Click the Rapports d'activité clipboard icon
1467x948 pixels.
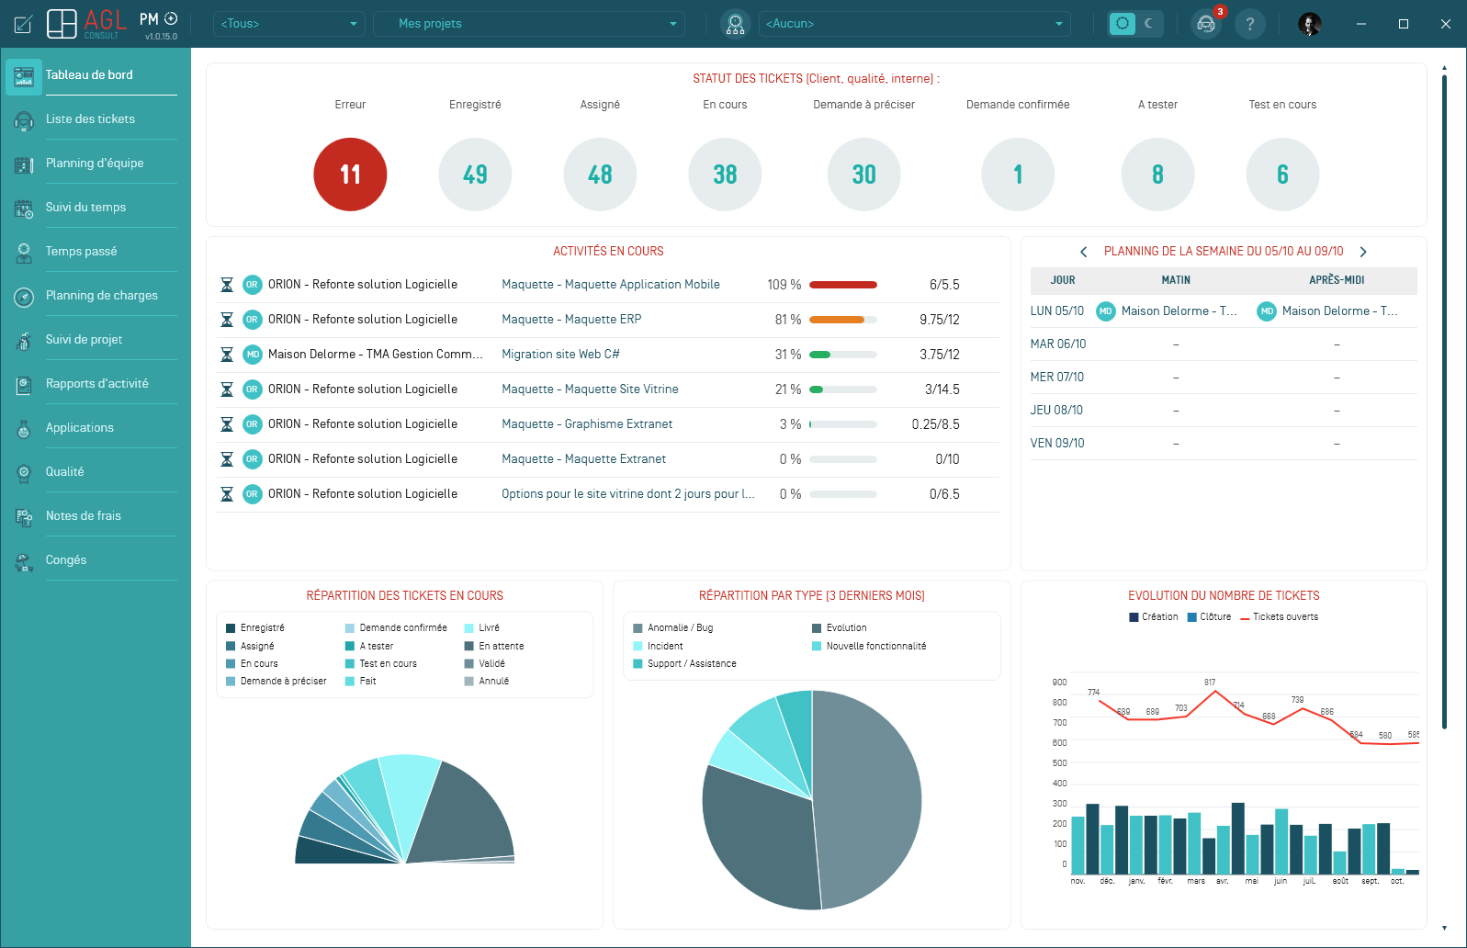[24, 384]
